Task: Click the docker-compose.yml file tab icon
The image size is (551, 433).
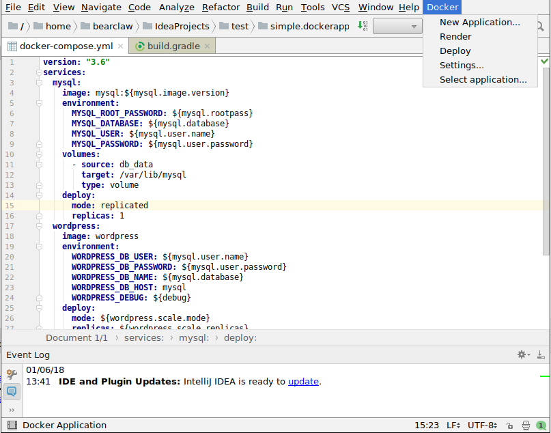Action: [12, 46]
